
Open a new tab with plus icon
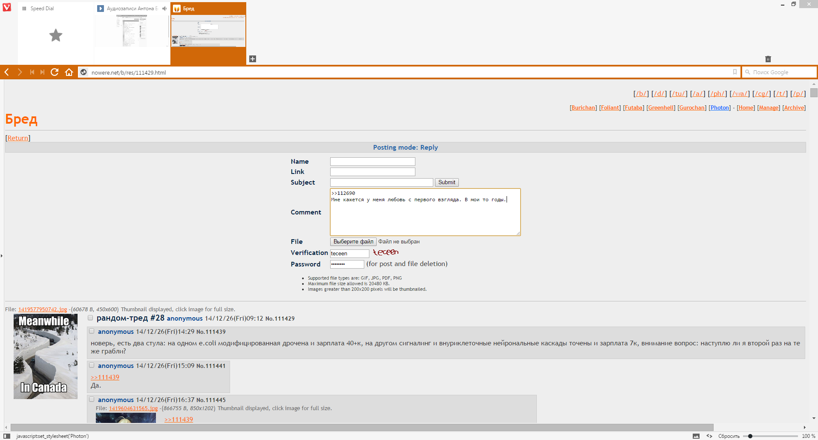pyautogui.click(x=253, y=59)
